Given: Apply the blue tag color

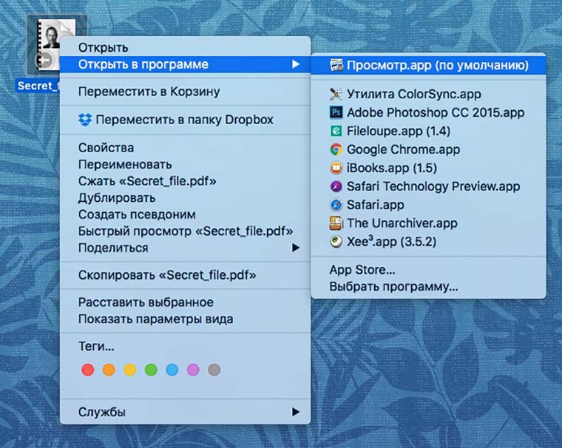Looking at the screenshot, I should point(172,370).
